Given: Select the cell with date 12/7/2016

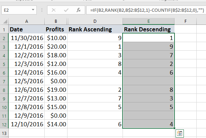Looking at the screenshot, I should tap(27, 98).
